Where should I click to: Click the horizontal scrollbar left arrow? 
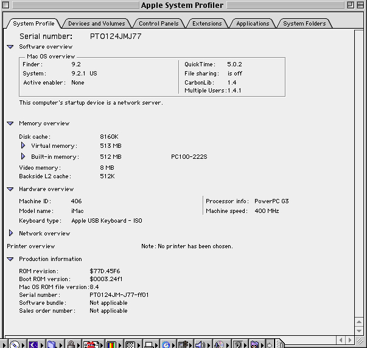pos(341,340)
